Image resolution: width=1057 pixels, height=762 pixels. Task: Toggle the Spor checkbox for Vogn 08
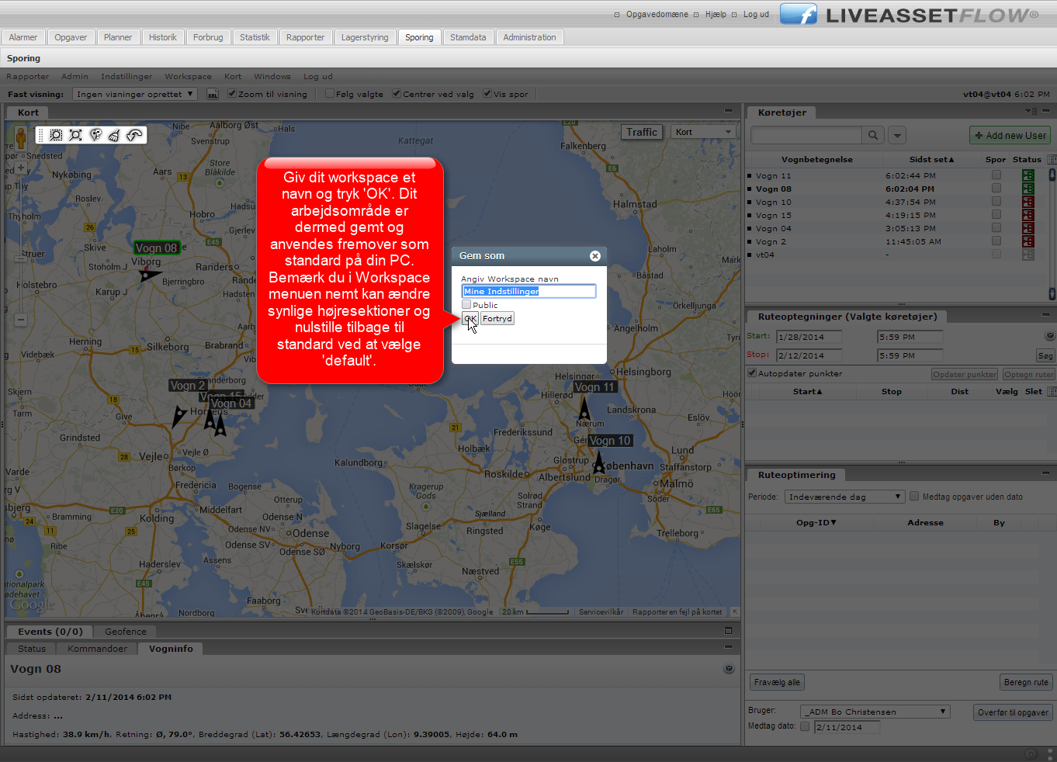[996, 189]
